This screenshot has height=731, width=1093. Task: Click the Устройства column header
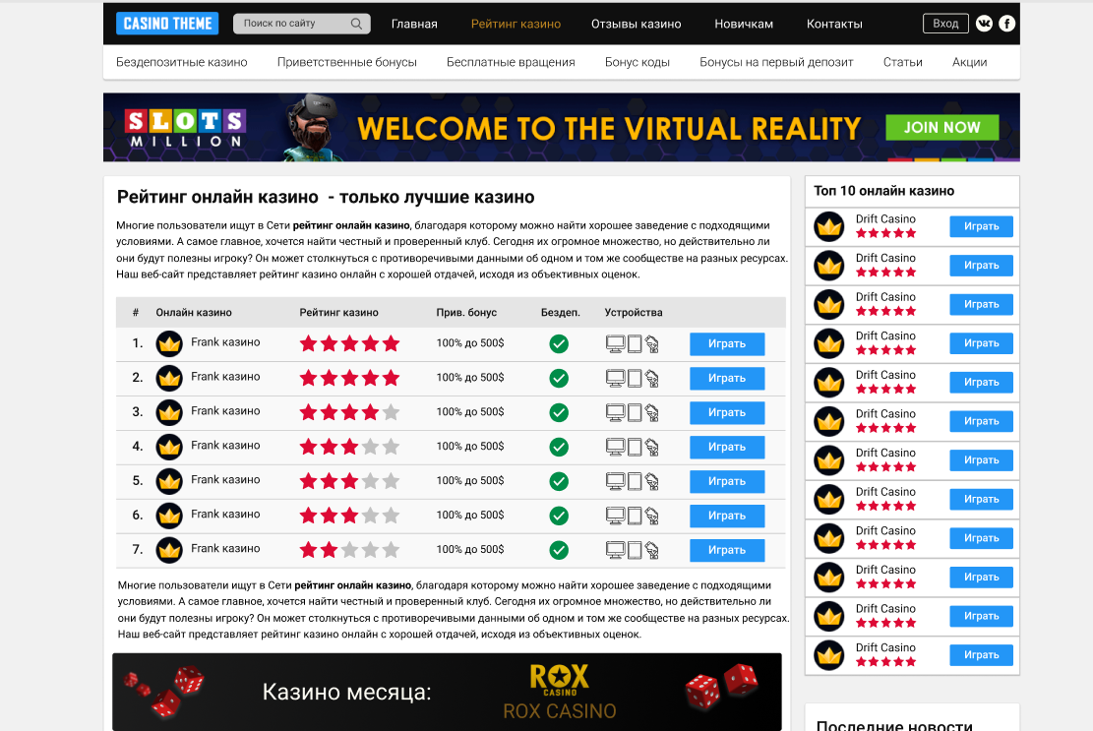pos(634,313)
